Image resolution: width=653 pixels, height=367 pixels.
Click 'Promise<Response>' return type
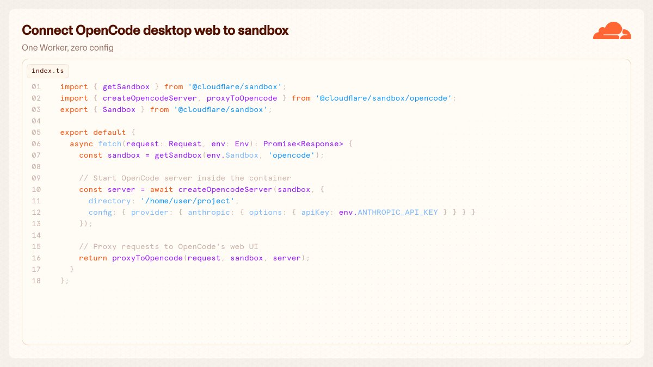303,144
